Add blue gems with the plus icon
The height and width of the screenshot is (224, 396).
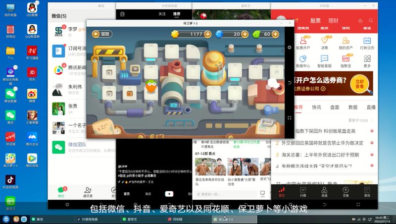(244, 34)
